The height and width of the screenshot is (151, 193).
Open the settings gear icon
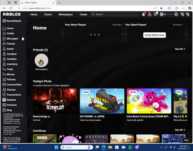click(176, 14)
